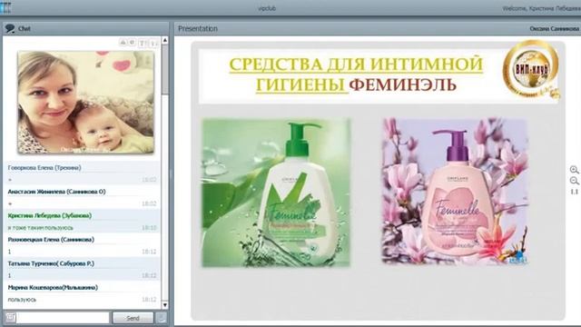Image resolution: width=581 pixels, height=327 pixels.
Task: Click the 18:10 timestamp in chat
Action: [x=149, y=228]
